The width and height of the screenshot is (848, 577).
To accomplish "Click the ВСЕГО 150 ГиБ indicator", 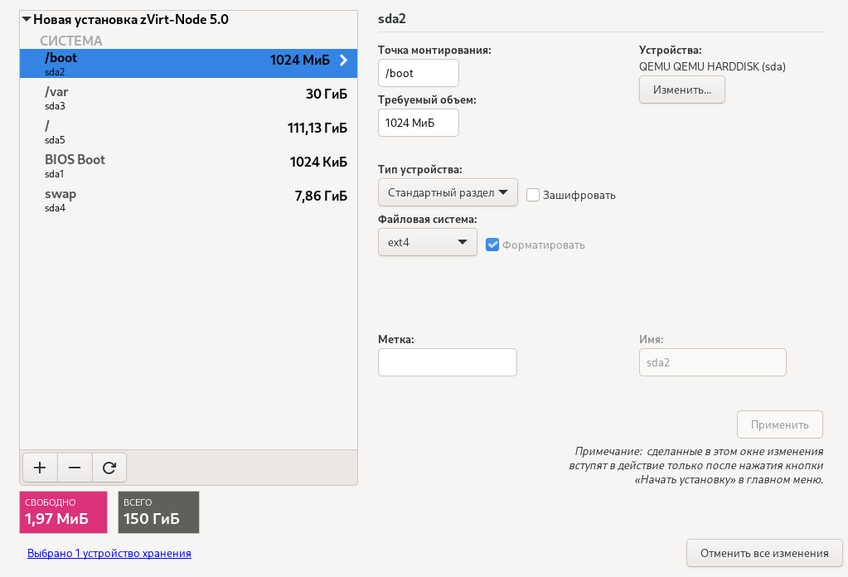I will [158, 512].
